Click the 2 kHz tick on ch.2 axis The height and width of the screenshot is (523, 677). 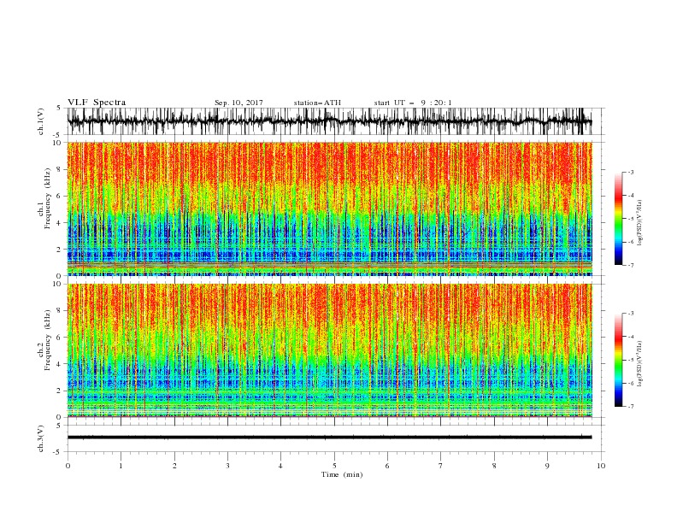(60, 391)
